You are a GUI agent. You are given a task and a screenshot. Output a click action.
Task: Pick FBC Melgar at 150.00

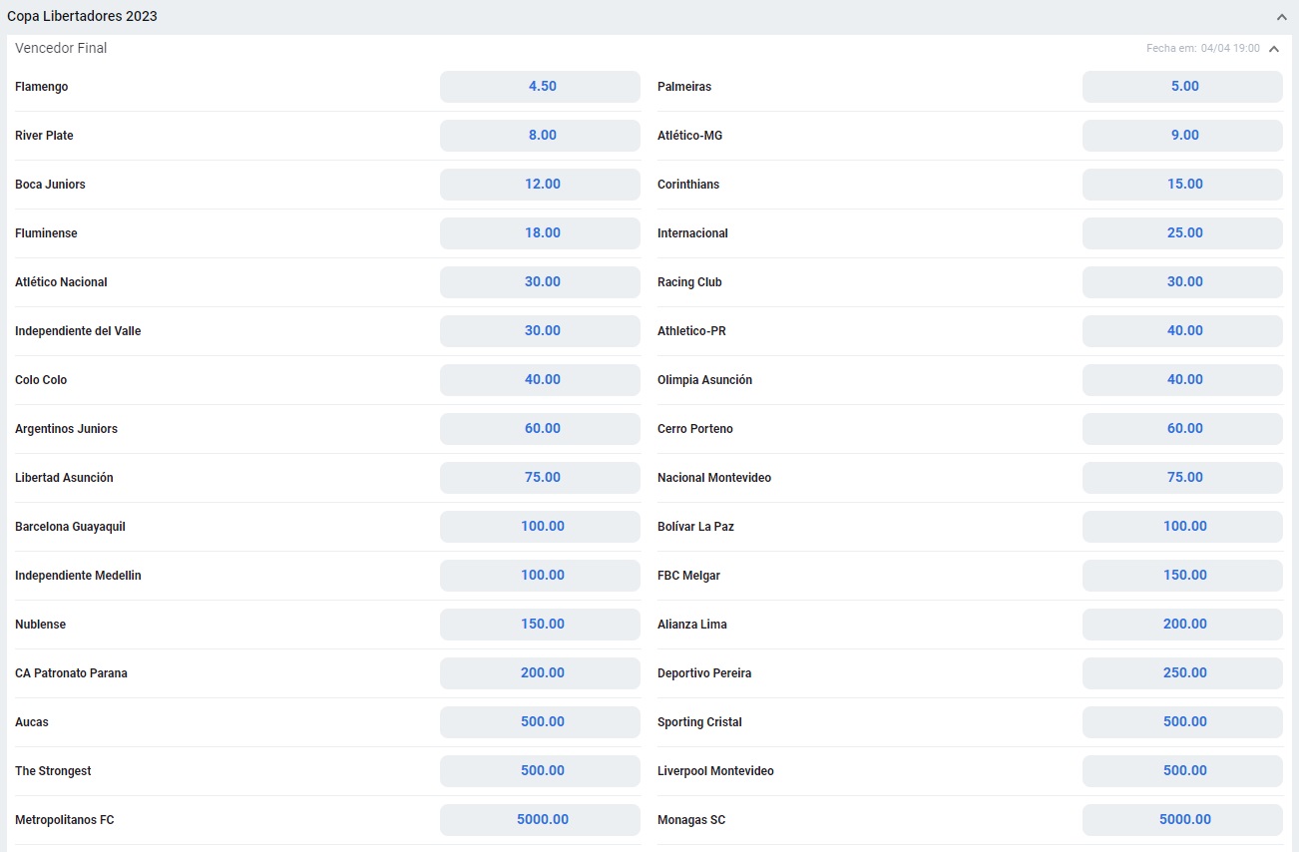pyautogui.click(x=1182, y=576)
